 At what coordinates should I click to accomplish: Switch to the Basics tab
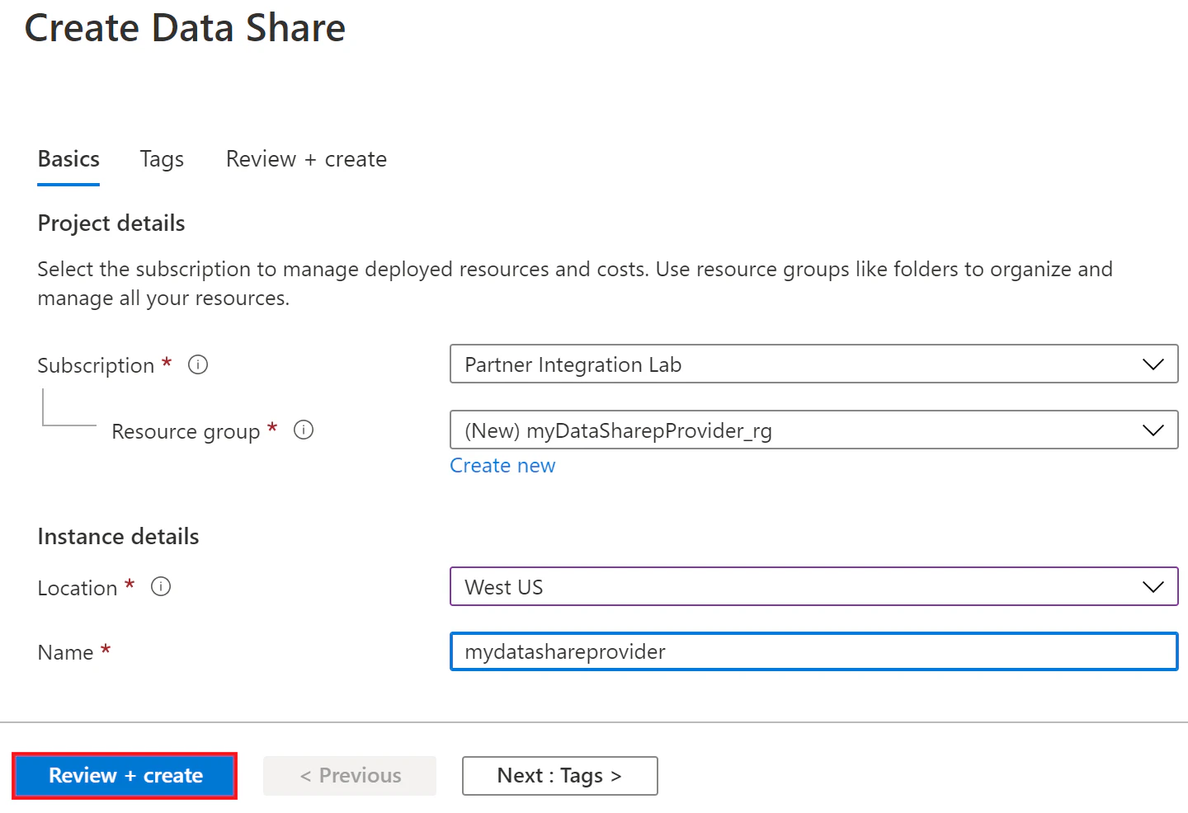[68, 159]
